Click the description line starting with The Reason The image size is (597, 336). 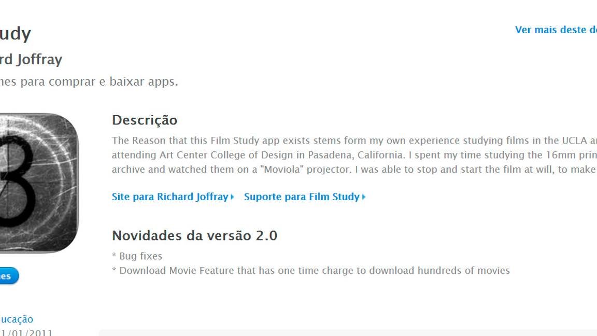352,141
